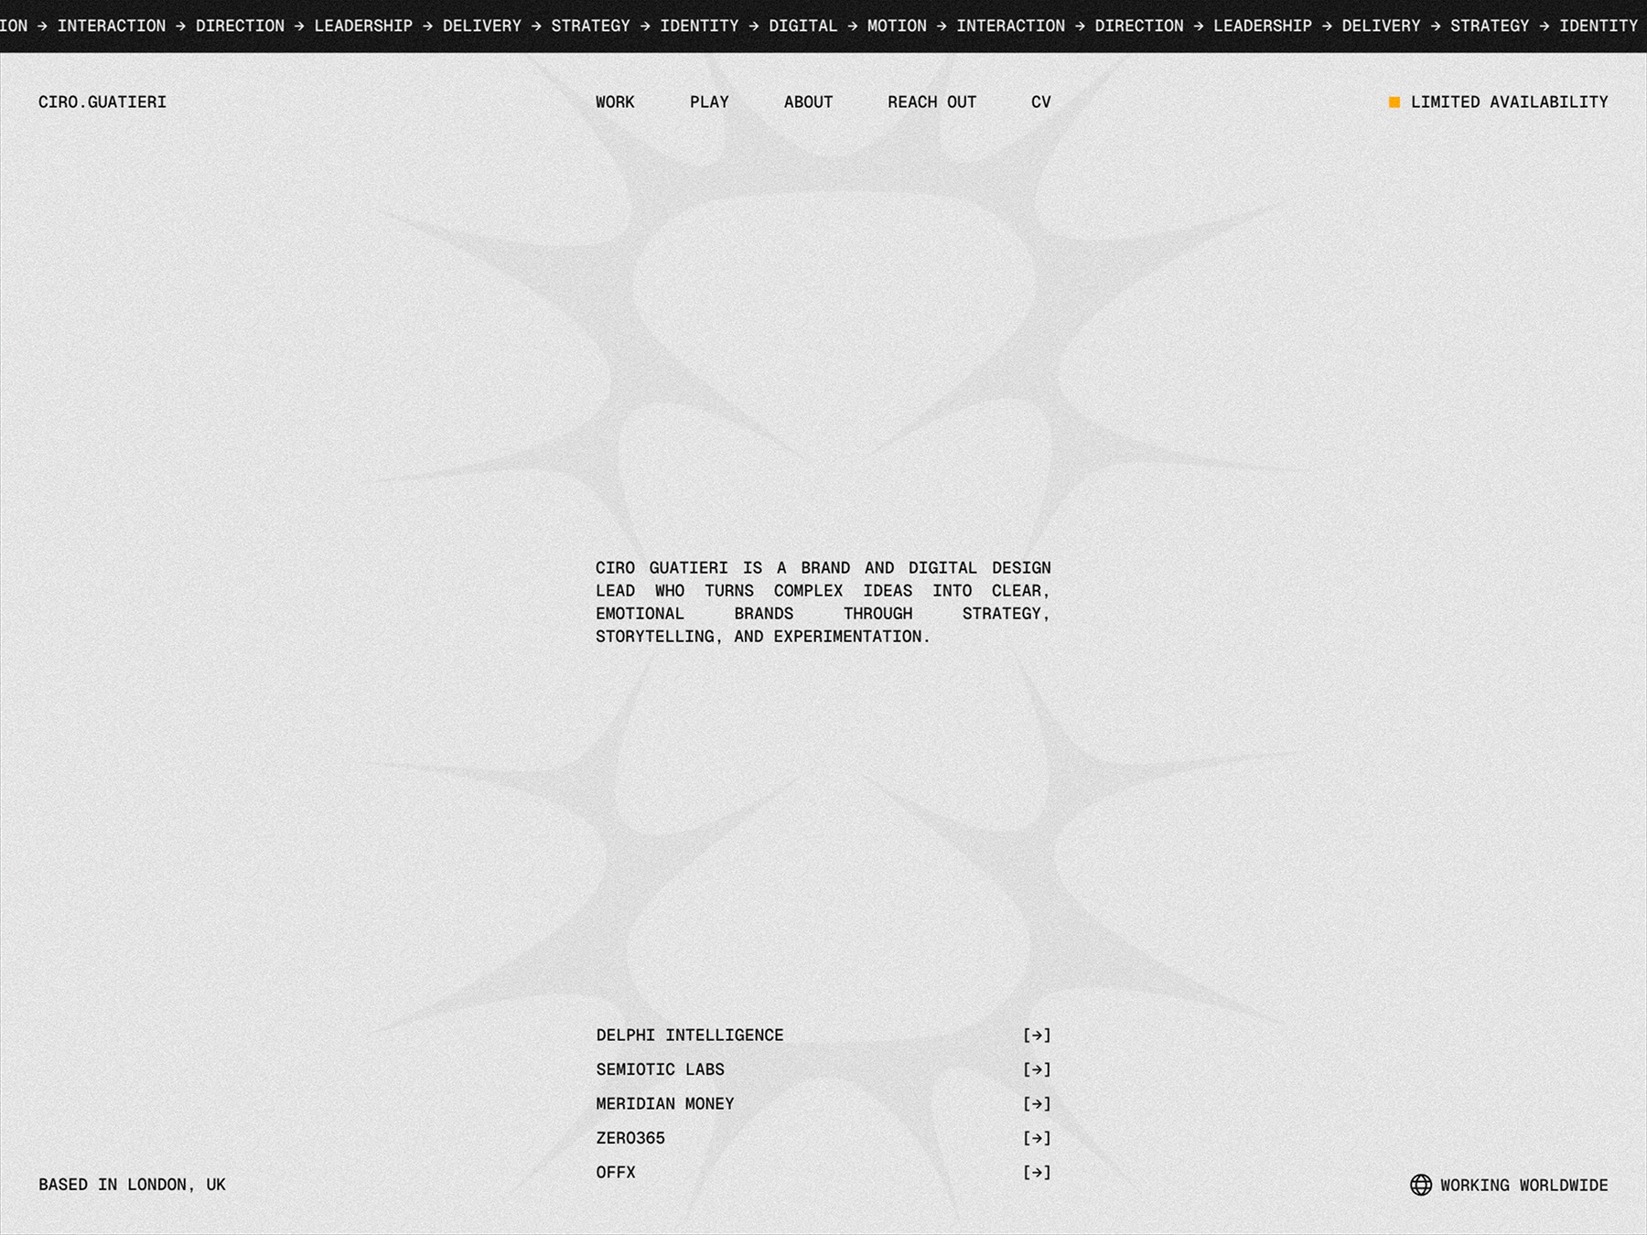This screenshot has height=1235, width=1647.
Task: Click the intro paragraph about Ciro Guatieri
Action: 823,602
